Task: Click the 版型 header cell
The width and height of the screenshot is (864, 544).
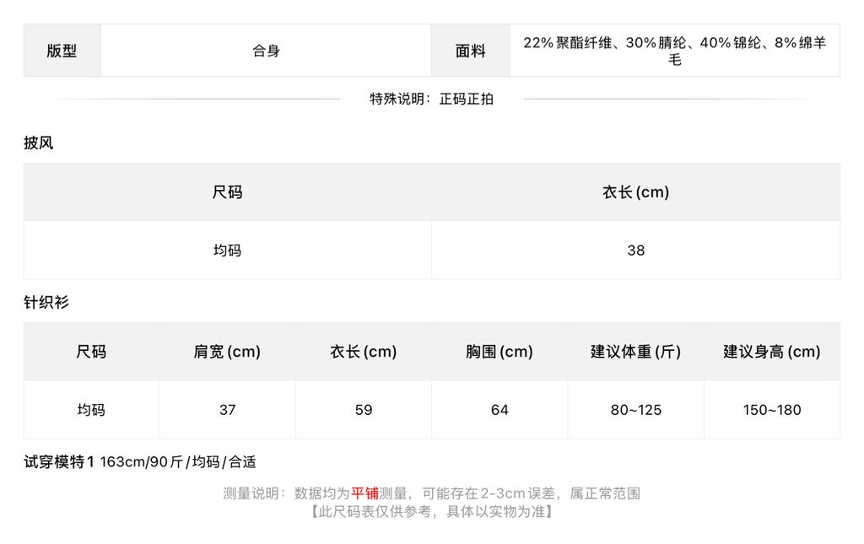Action: [x=62, y=51]
